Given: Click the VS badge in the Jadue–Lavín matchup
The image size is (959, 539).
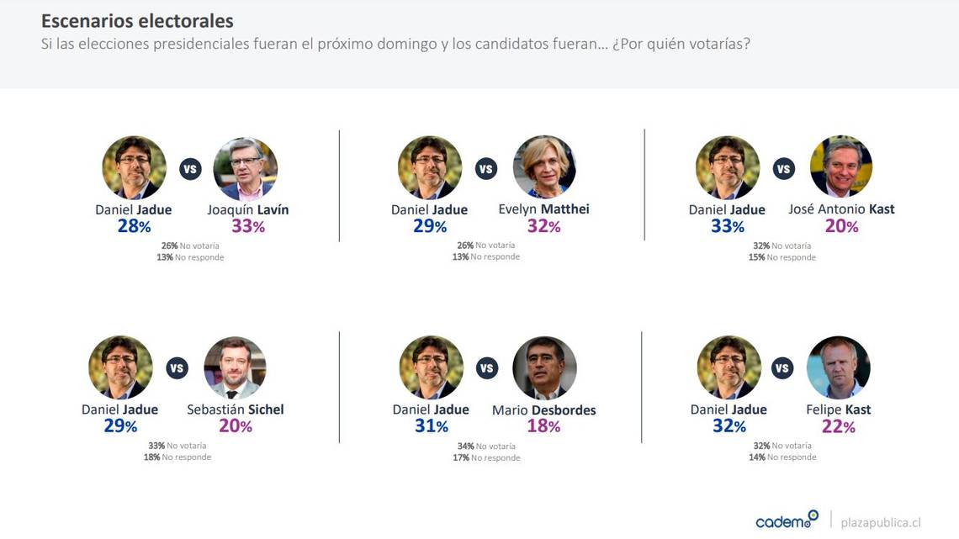Looking at the screenshot, I should pos(190,169).
